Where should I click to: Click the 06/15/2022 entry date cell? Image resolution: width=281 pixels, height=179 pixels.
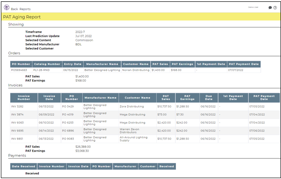point(72,70)
